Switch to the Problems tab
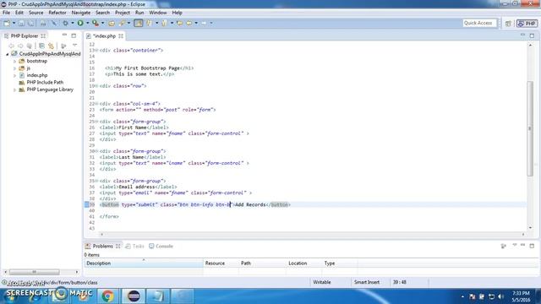Image resolution: width=541 pixels, height=304 pixels. pyautogui.click(x=103, y=246)
